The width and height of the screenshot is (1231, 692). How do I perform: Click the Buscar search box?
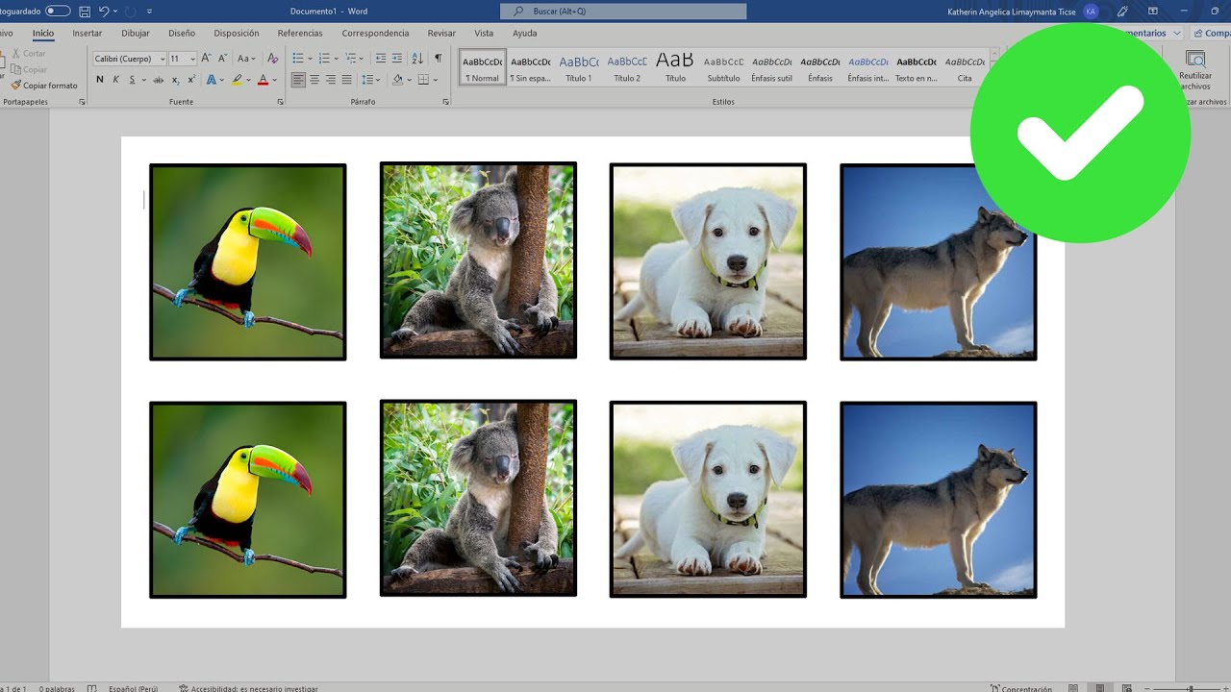point(623,12)
